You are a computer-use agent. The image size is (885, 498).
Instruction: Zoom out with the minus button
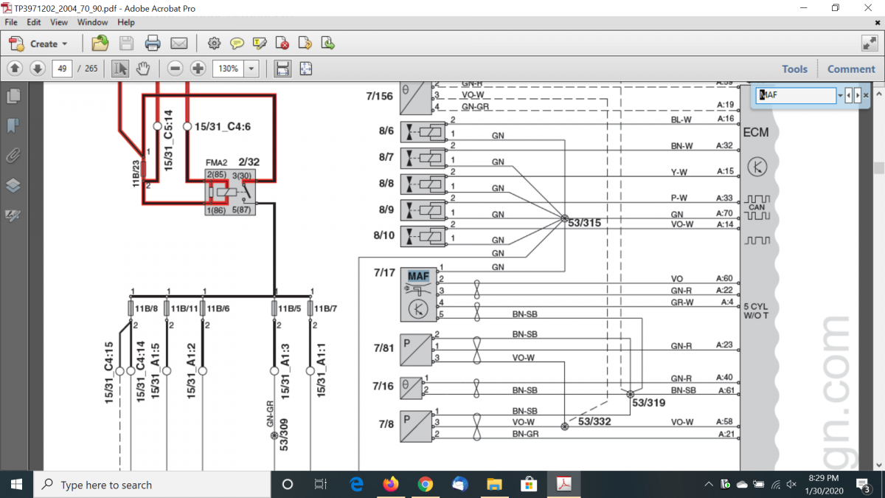click(175, 69)
